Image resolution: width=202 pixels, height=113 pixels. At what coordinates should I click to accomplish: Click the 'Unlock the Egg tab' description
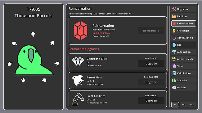pos(95,84)
